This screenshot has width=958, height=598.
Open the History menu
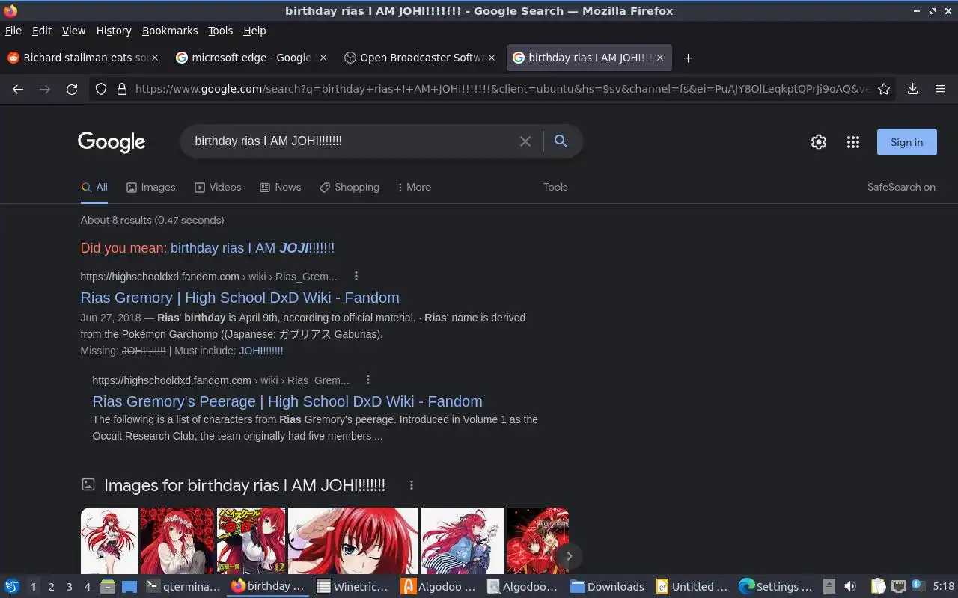[x=114, y=31]
